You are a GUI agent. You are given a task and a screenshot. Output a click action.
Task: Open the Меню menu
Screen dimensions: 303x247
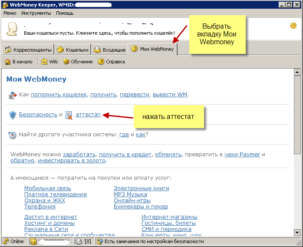pyautogui.click(x=10, y=13)
